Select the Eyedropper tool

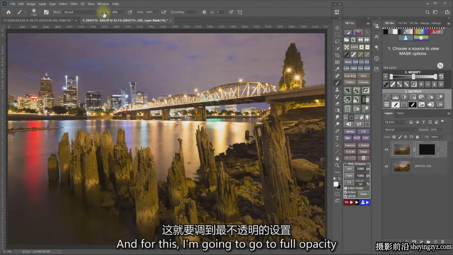(337, 69)
